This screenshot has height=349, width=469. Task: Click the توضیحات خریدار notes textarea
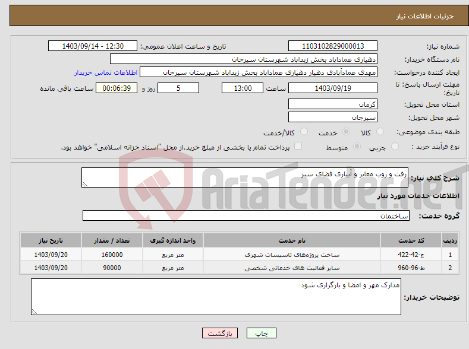216,297
